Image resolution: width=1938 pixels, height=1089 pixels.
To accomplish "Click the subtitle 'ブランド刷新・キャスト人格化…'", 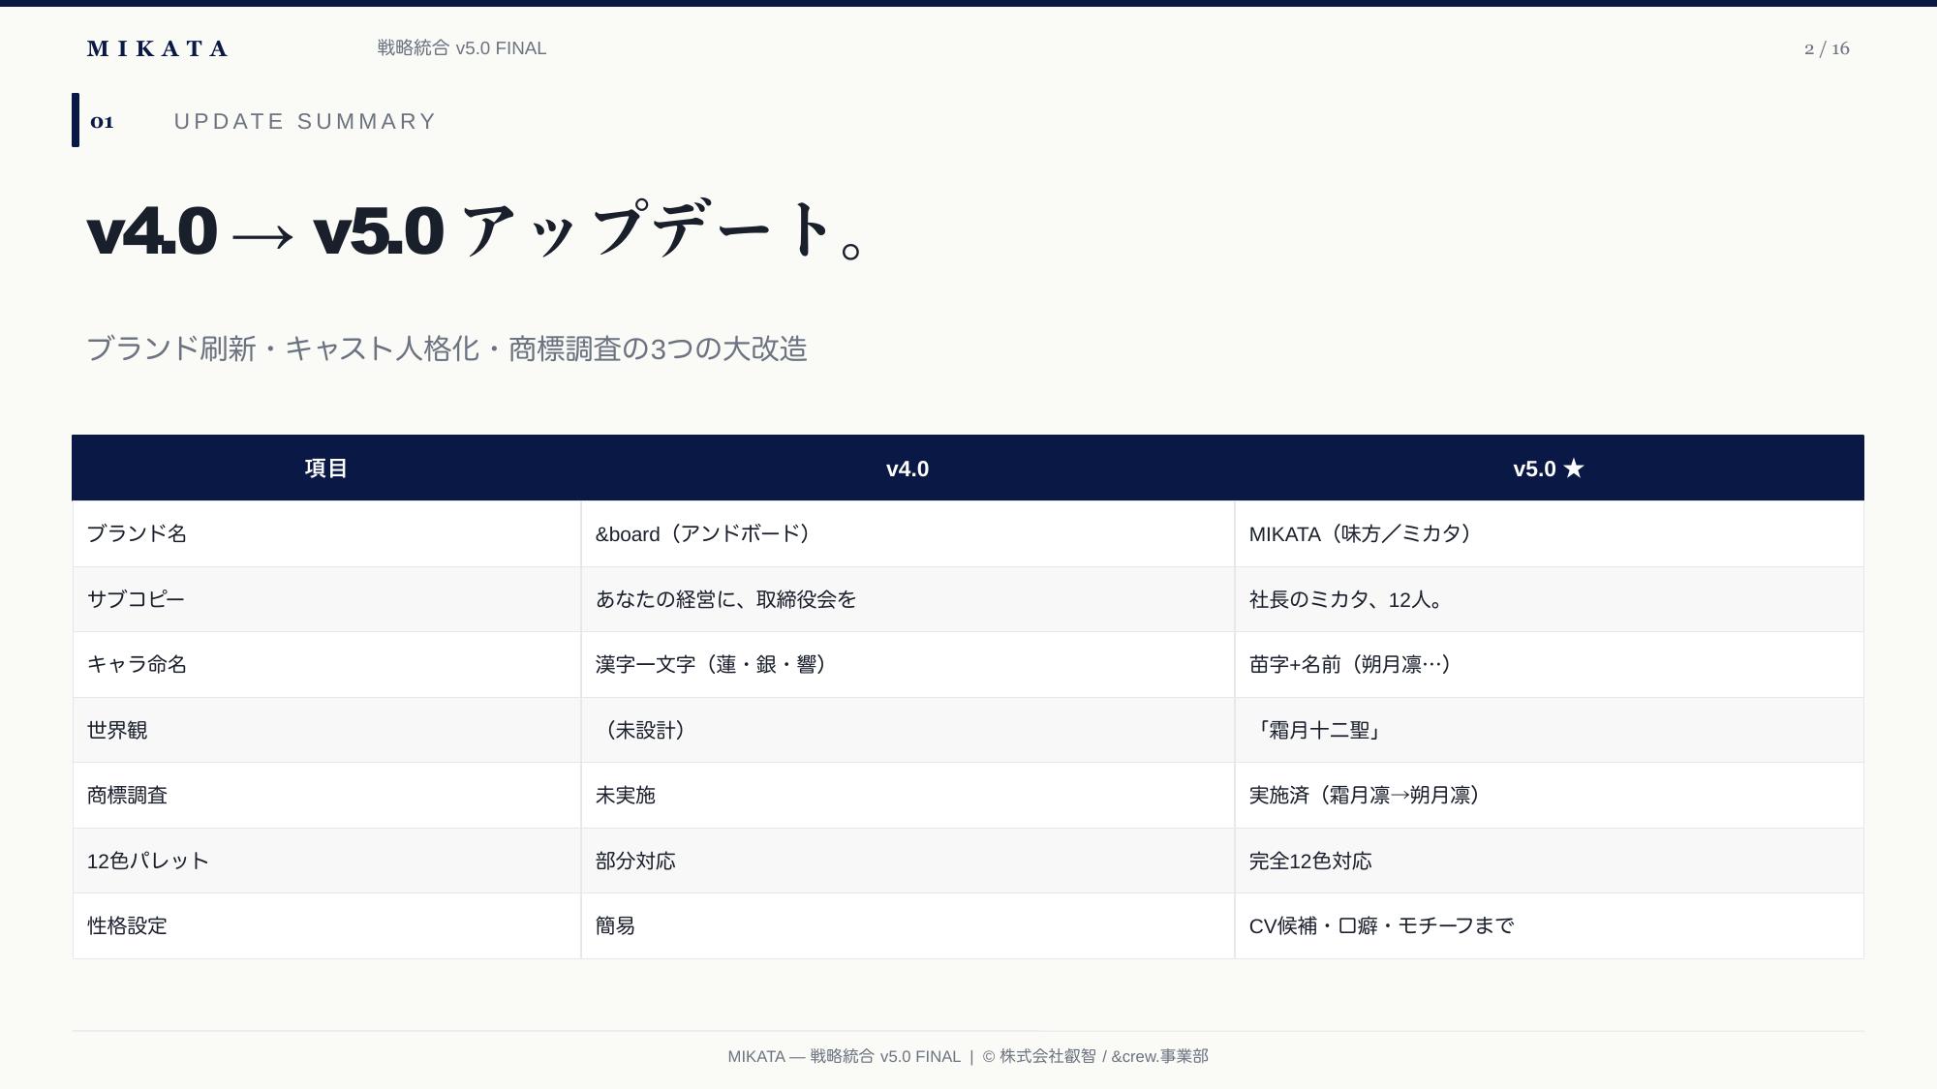I will click(447, 348).
